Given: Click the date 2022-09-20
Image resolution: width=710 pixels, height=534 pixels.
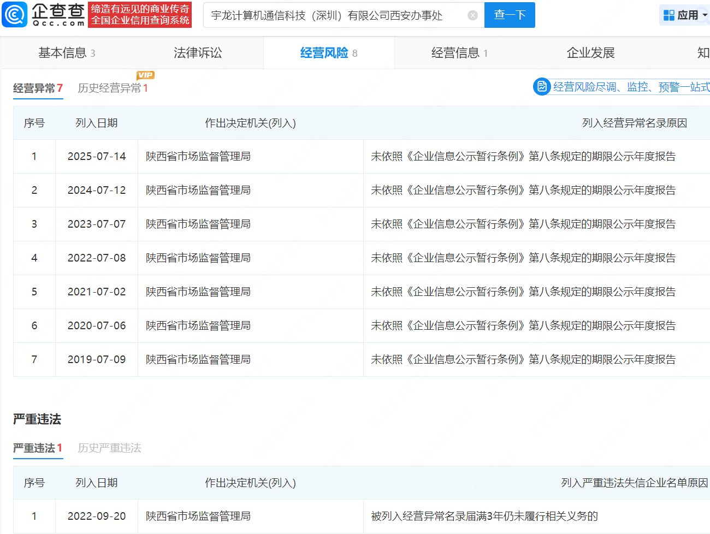Looking at the screenshot, I should pyautogui.click(x=97, y=517).
